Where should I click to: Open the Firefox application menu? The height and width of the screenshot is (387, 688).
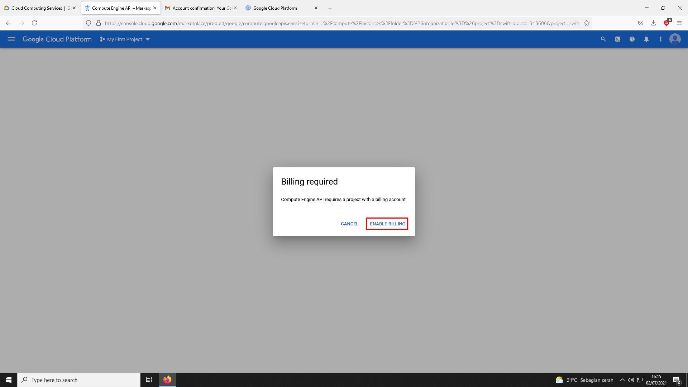(679, 23)
